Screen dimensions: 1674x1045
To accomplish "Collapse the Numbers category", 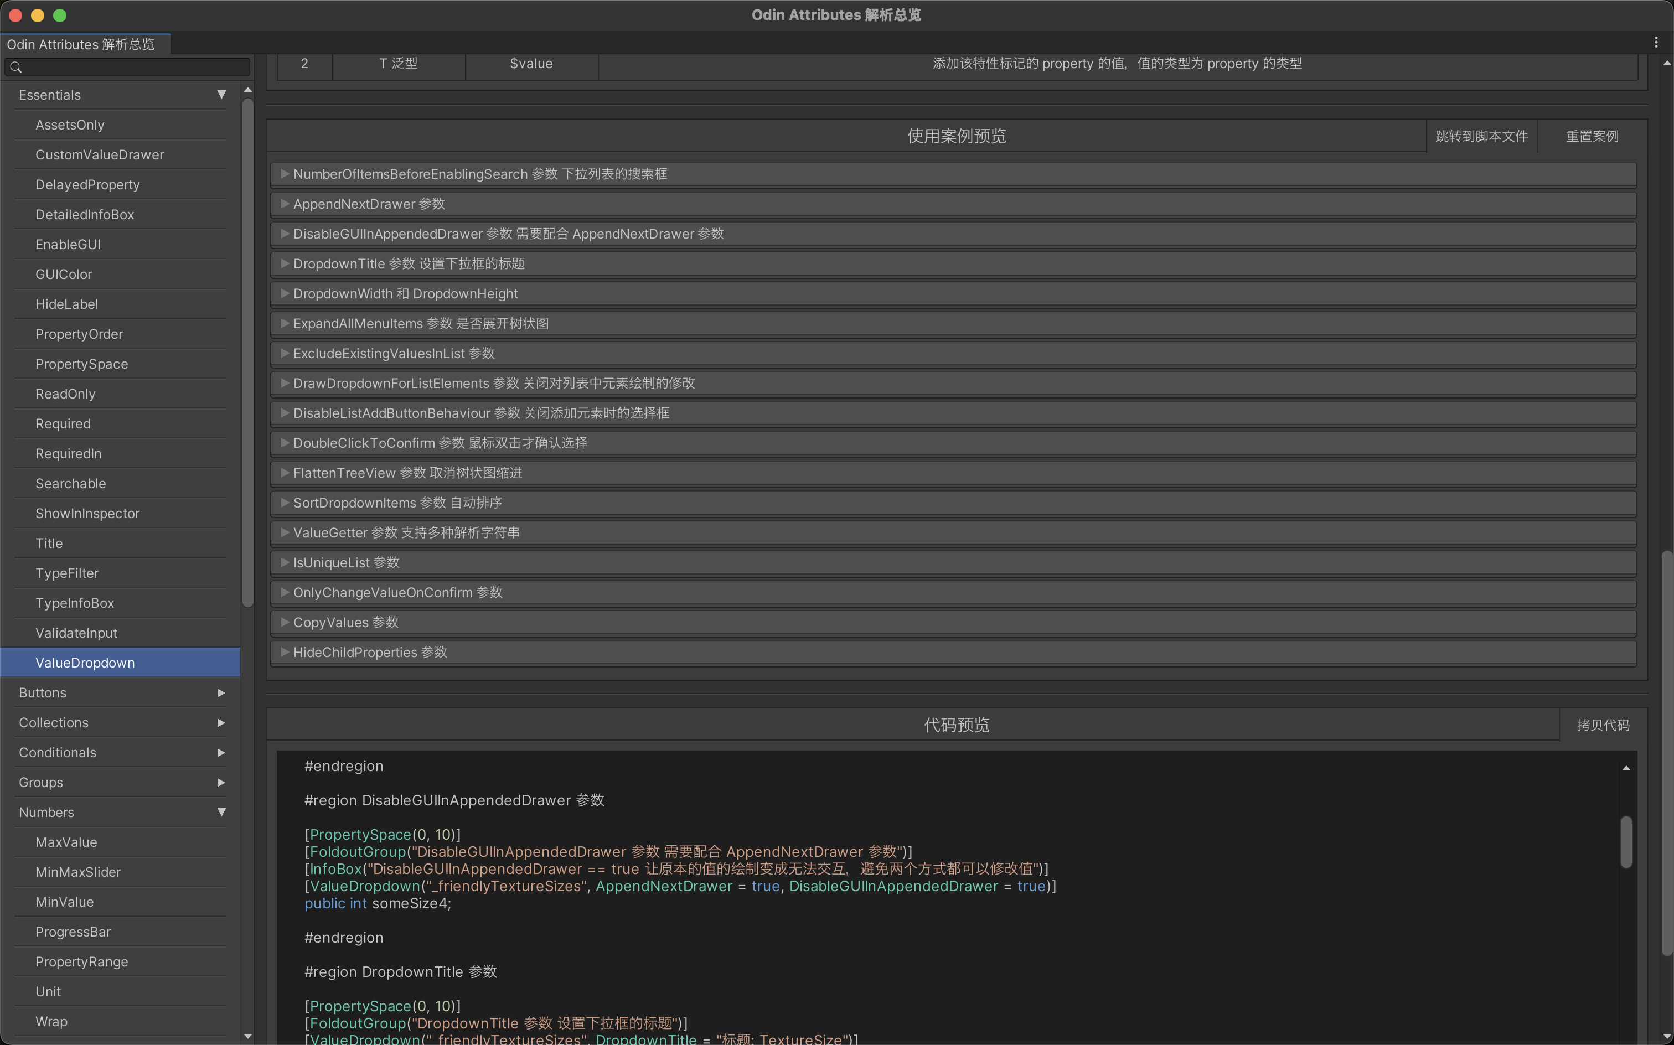I will tap(221, 812).
